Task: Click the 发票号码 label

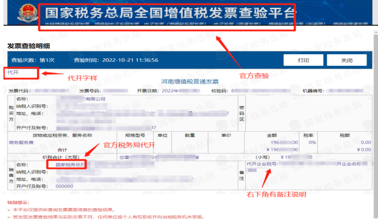Action: tap(90, 90)
